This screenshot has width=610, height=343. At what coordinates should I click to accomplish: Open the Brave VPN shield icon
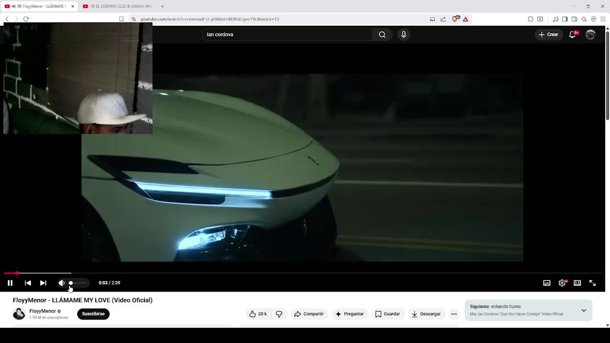click(593, 19)
